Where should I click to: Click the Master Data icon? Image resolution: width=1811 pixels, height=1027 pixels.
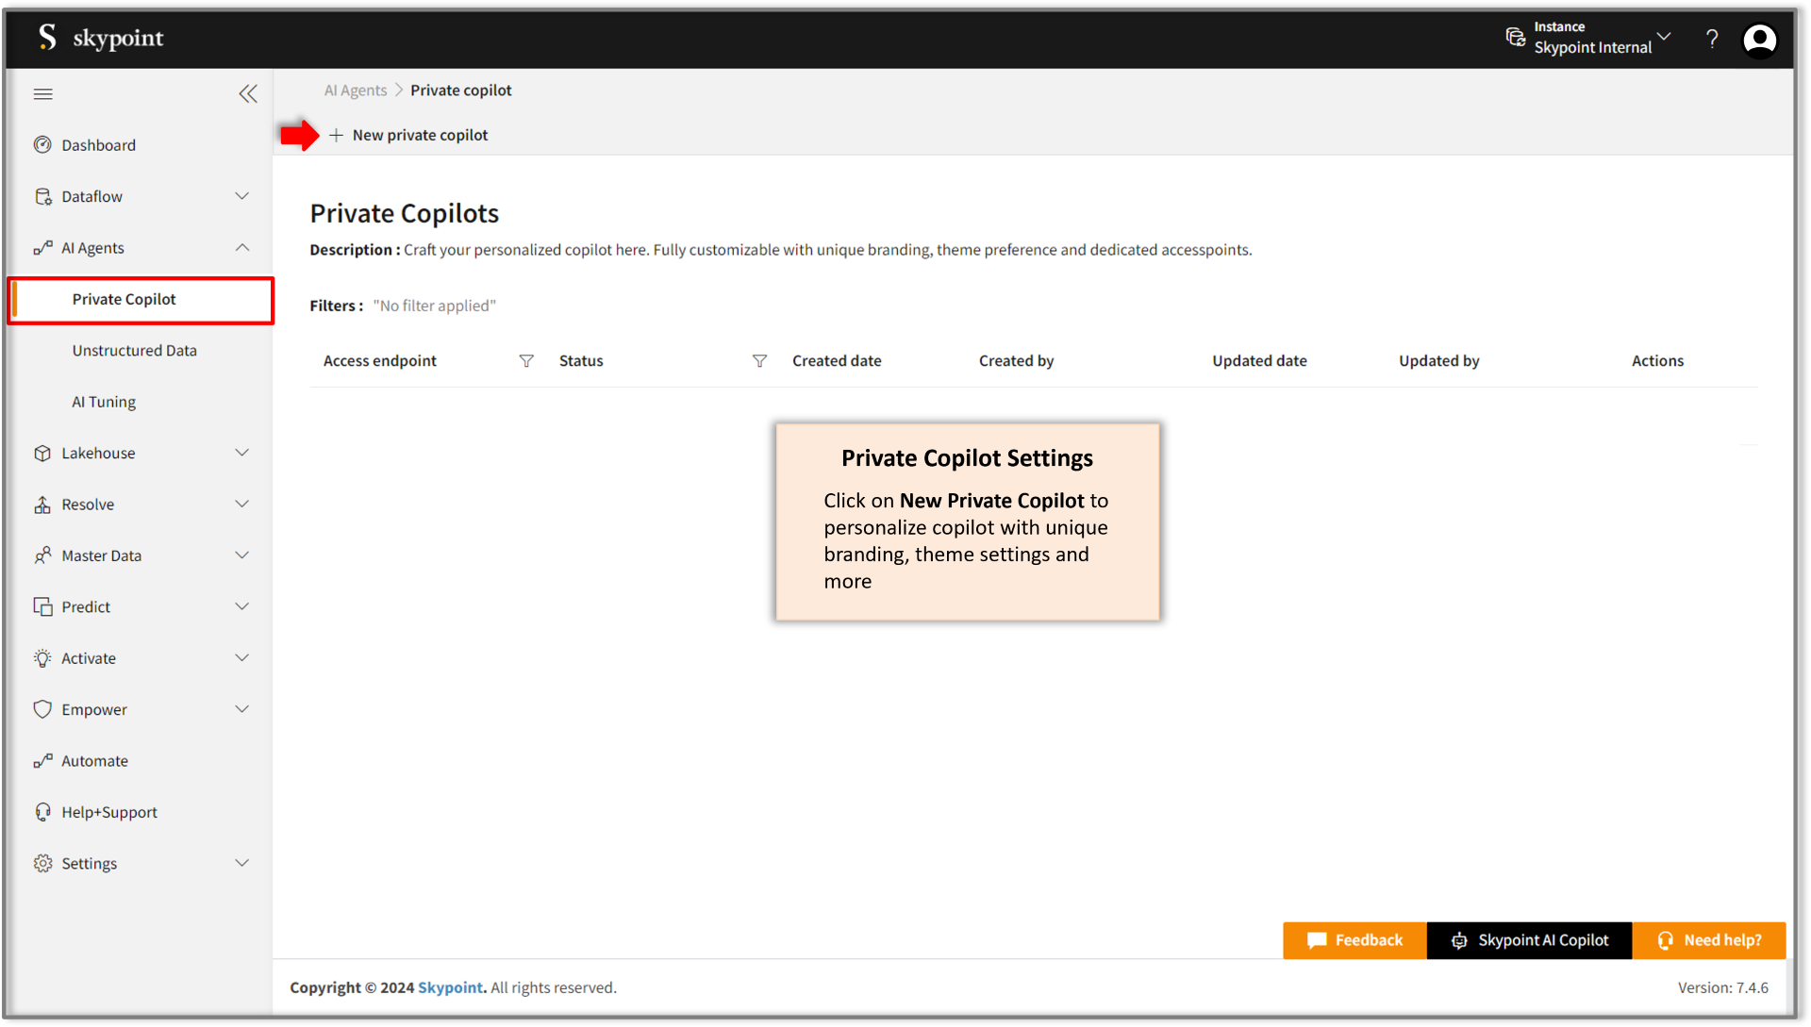pyautogui.click(x=42, y=555)
